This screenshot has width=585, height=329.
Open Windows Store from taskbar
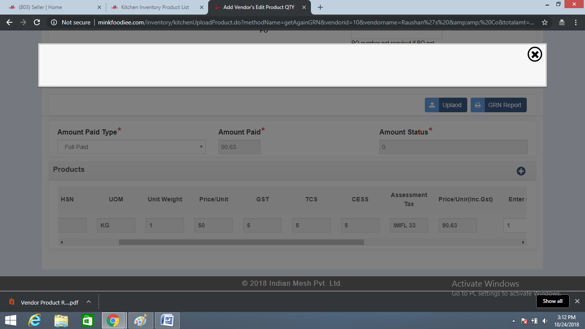coord(87,320)
